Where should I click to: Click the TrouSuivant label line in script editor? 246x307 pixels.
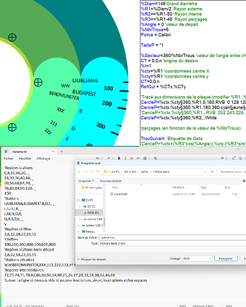coord(172,138)
